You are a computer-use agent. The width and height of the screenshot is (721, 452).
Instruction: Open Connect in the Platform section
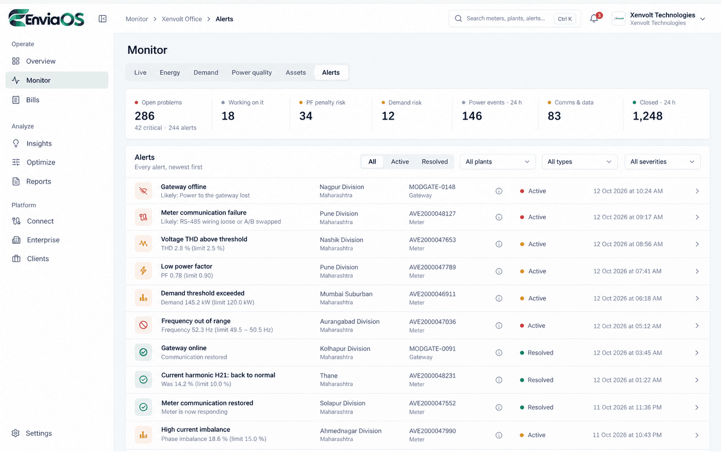[x=57, y=221]
